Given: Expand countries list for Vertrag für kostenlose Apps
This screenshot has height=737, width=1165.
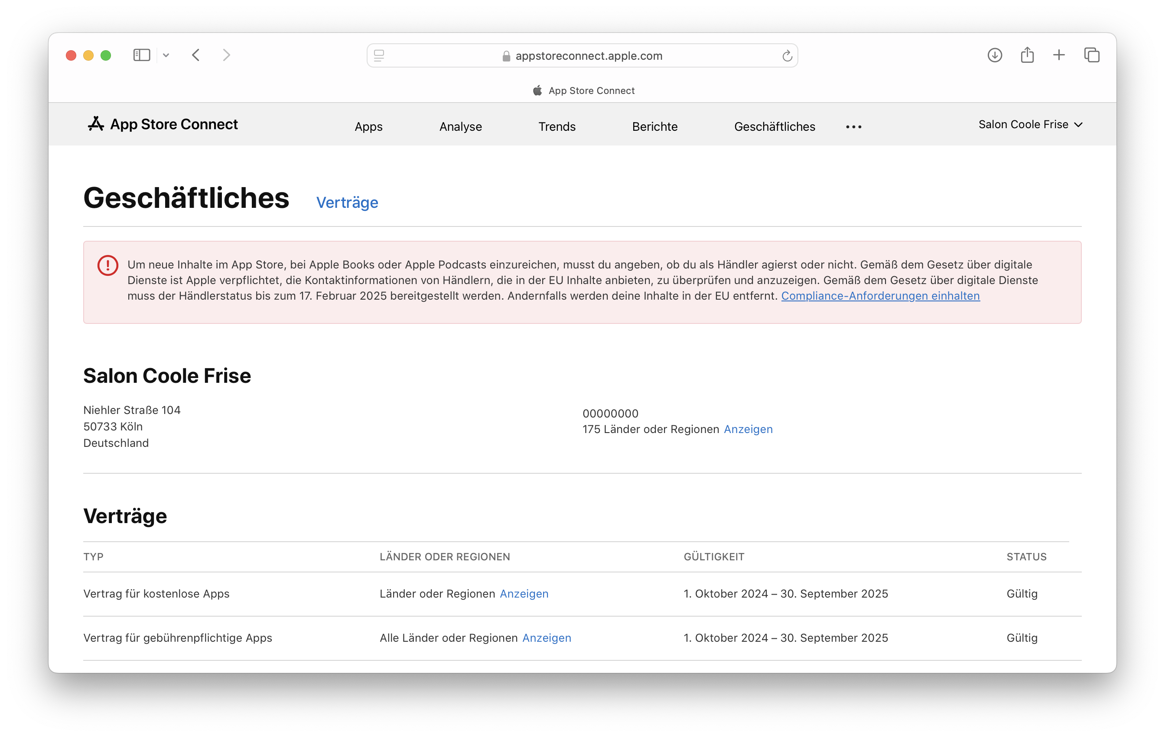Looking at the screenshot, I should tap(523, 593).
